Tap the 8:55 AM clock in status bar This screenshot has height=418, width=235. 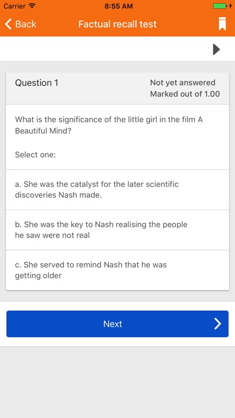tap(119, 6)
